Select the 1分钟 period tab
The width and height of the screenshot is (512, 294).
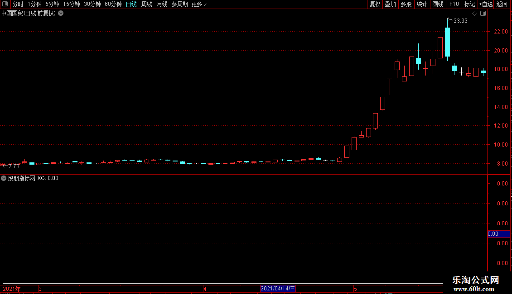(34, 4)
